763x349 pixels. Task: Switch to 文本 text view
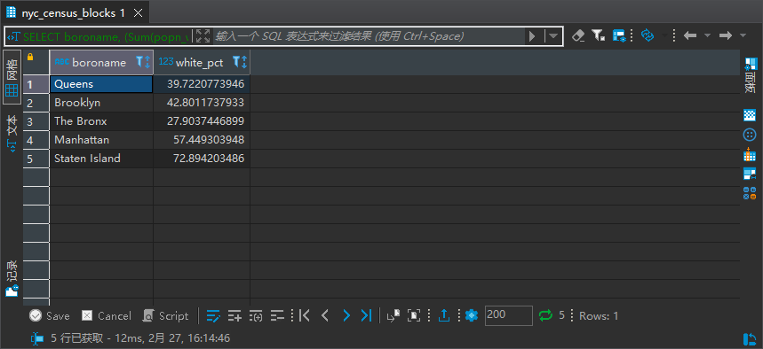pos(12,133)
